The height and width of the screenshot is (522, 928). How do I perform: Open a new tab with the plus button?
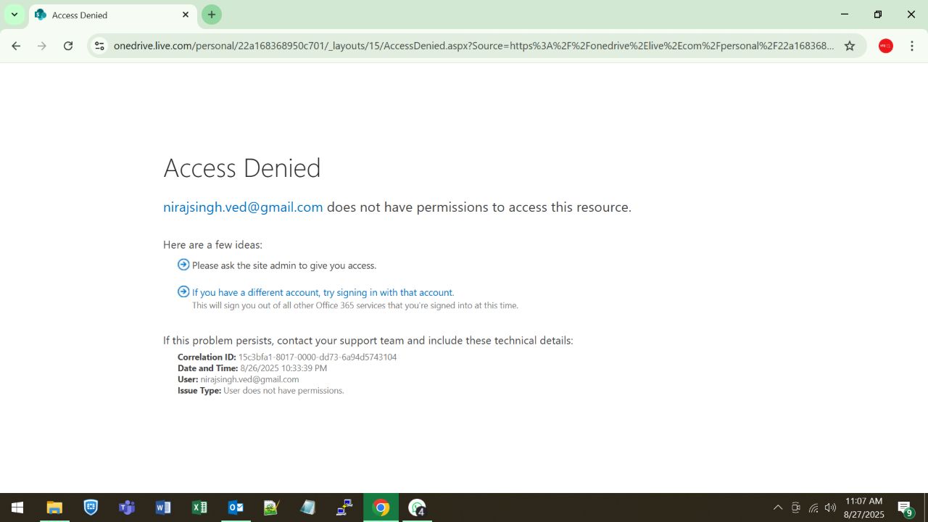pyautogui.click(x=211, y=14)
